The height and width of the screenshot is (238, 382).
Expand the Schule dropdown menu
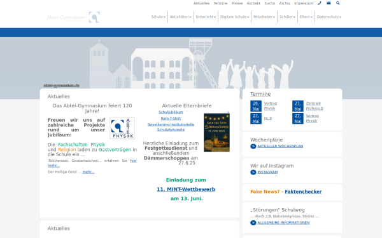[158, 17]
